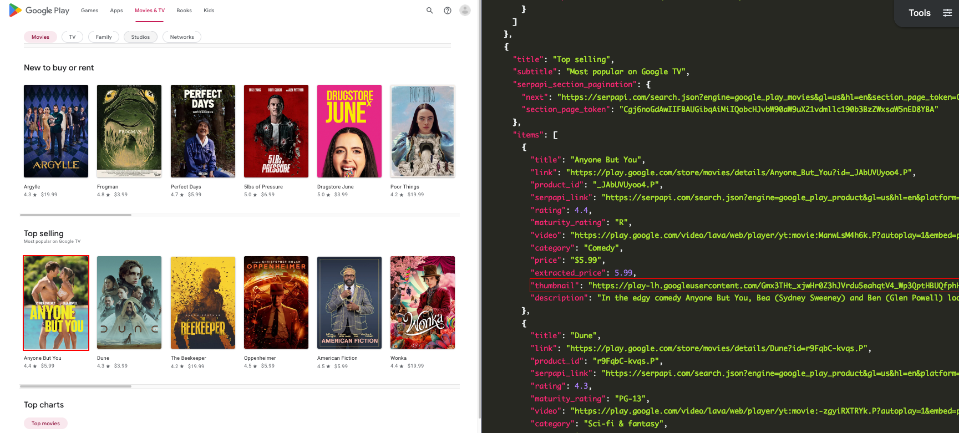Open the Perfect Days movie poster
The image size is (959, 433).
pos(203,131)
